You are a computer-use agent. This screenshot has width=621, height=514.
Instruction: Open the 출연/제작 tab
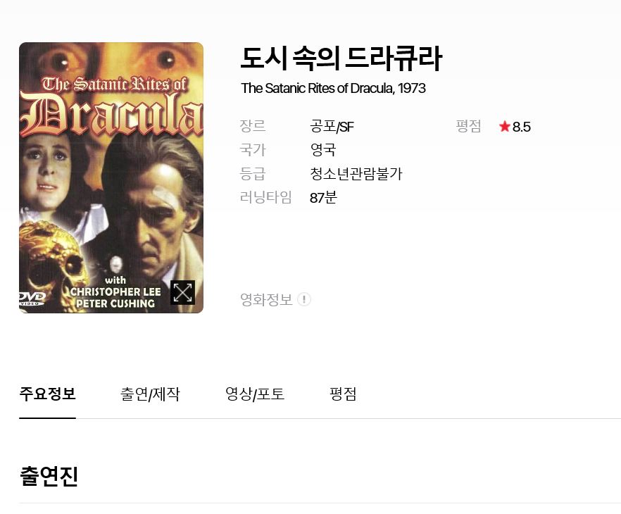(150, 394)
